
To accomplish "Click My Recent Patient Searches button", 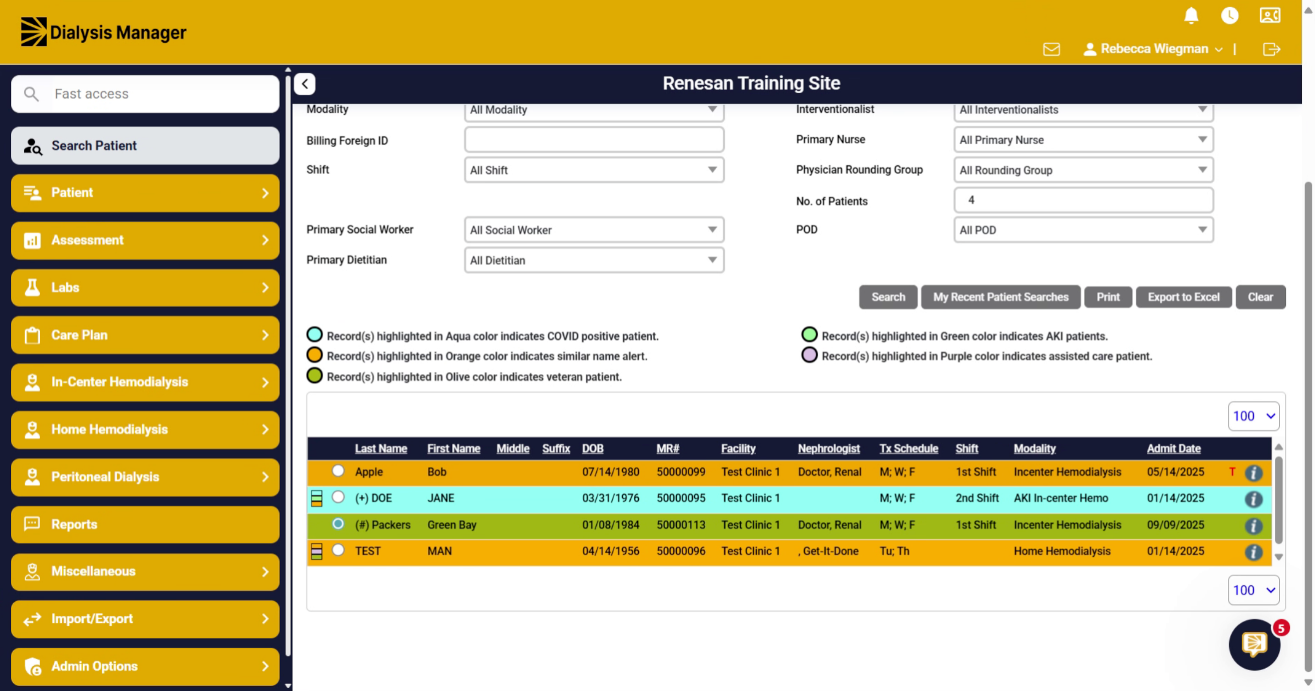I will [x=1000, y=297].
